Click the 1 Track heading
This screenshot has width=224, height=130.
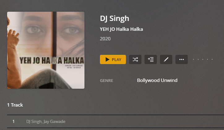pos(15,105)
